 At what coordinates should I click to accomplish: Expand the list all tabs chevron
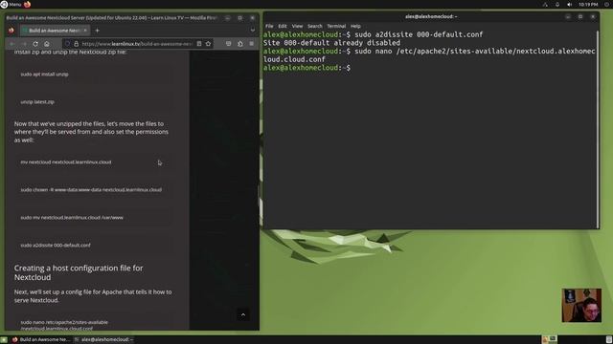pos(253,30)
